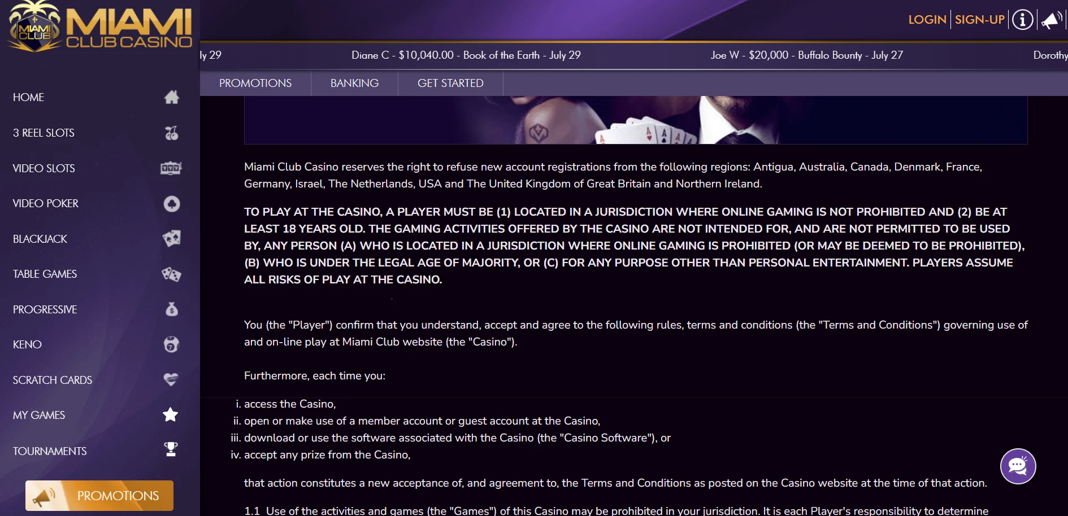Click the Home house icon
Viewport: 1068px width, 516px height.
(x=172, y=97)
